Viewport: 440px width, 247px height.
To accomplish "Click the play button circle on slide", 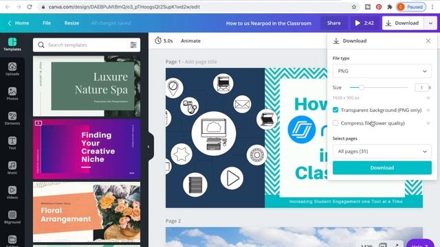I will (232, 178).
